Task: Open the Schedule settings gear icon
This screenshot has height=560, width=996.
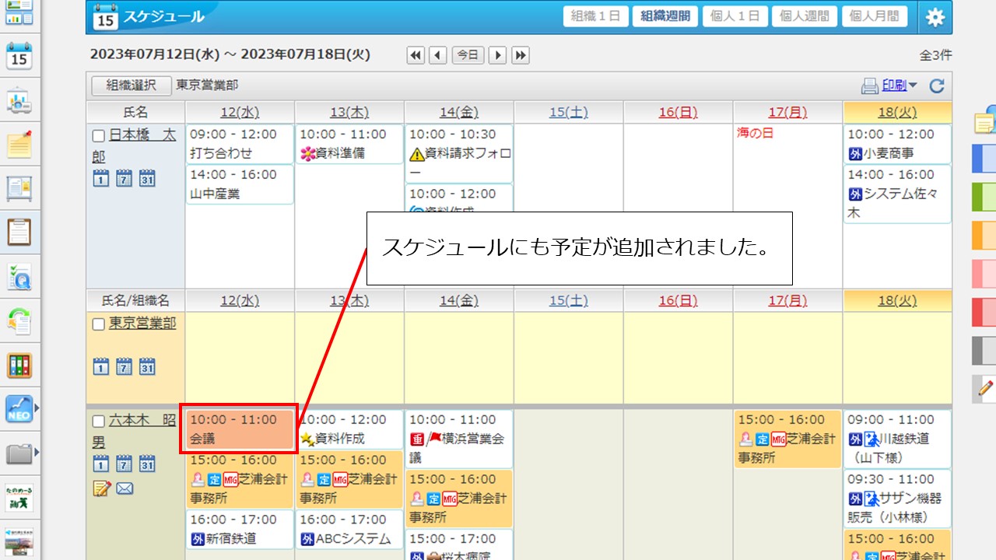Action: pyautogui.click(x=935, y=17)
